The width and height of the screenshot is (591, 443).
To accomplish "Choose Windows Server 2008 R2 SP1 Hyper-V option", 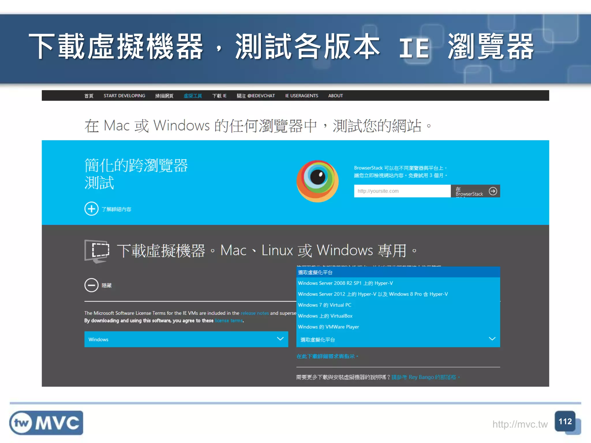I will point(398,283).
